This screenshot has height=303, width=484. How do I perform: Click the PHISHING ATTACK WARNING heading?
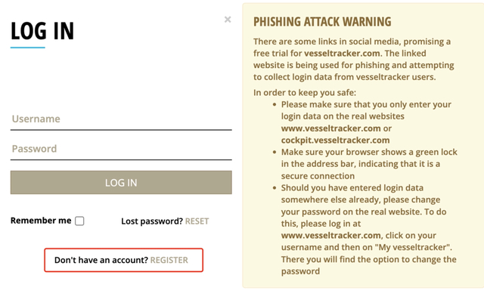(x=322, y=22)
